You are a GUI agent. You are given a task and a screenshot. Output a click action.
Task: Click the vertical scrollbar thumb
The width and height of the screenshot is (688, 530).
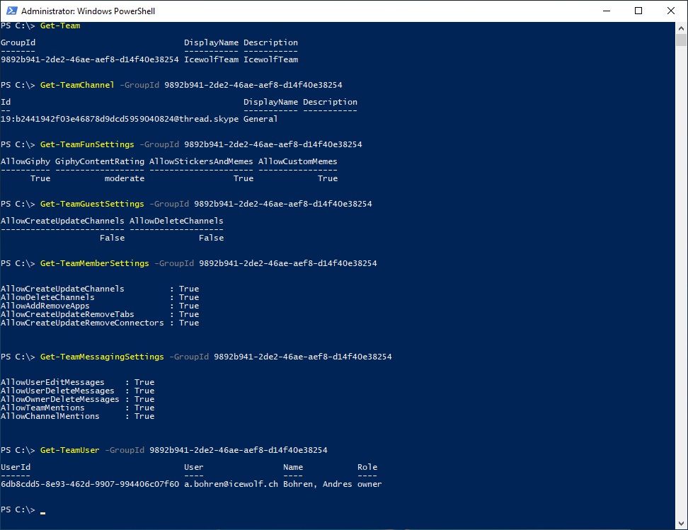[x=681, y=40]
